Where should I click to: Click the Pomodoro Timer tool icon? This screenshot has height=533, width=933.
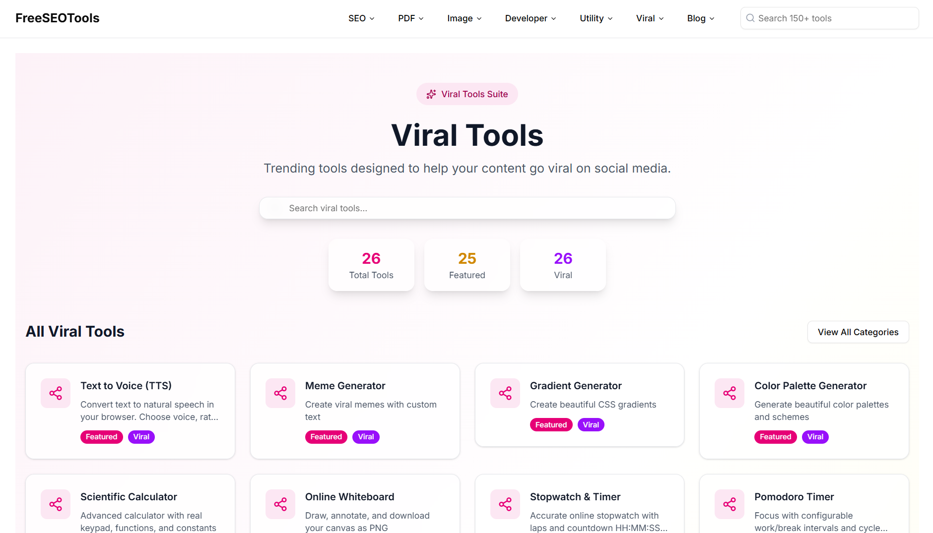tap(730, 504)
